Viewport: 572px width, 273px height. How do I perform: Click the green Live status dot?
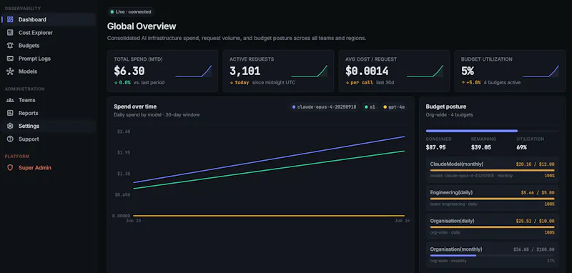(x=112, y=12)
